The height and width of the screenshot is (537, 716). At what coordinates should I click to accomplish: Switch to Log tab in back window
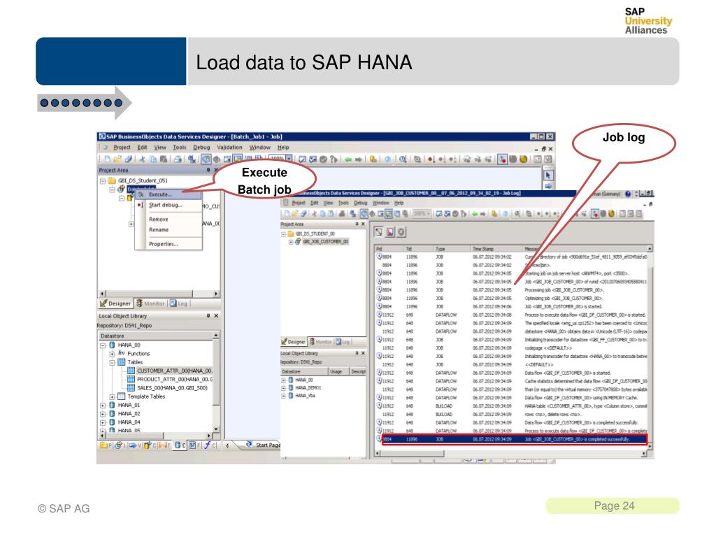[178, 303]
